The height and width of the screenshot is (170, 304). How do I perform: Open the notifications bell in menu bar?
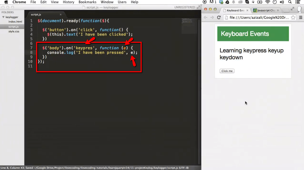pos(234,2)
